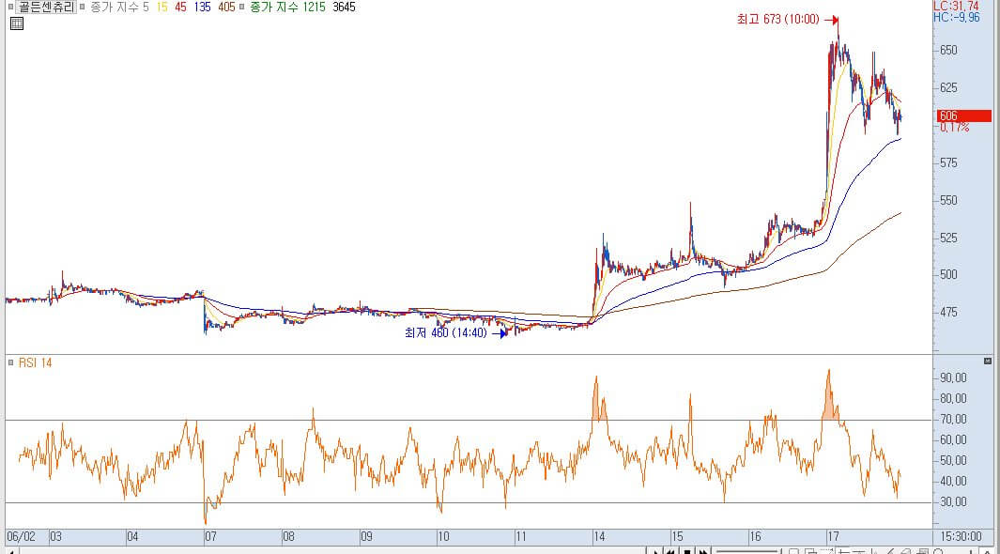
Task: Click the 525 price axis label
Action: pyautogui.click(x=948, y=238)
